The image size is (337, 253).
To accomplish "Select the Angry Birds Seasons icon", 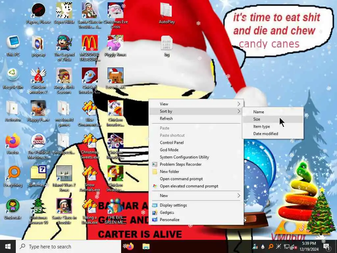I will 64,81.
